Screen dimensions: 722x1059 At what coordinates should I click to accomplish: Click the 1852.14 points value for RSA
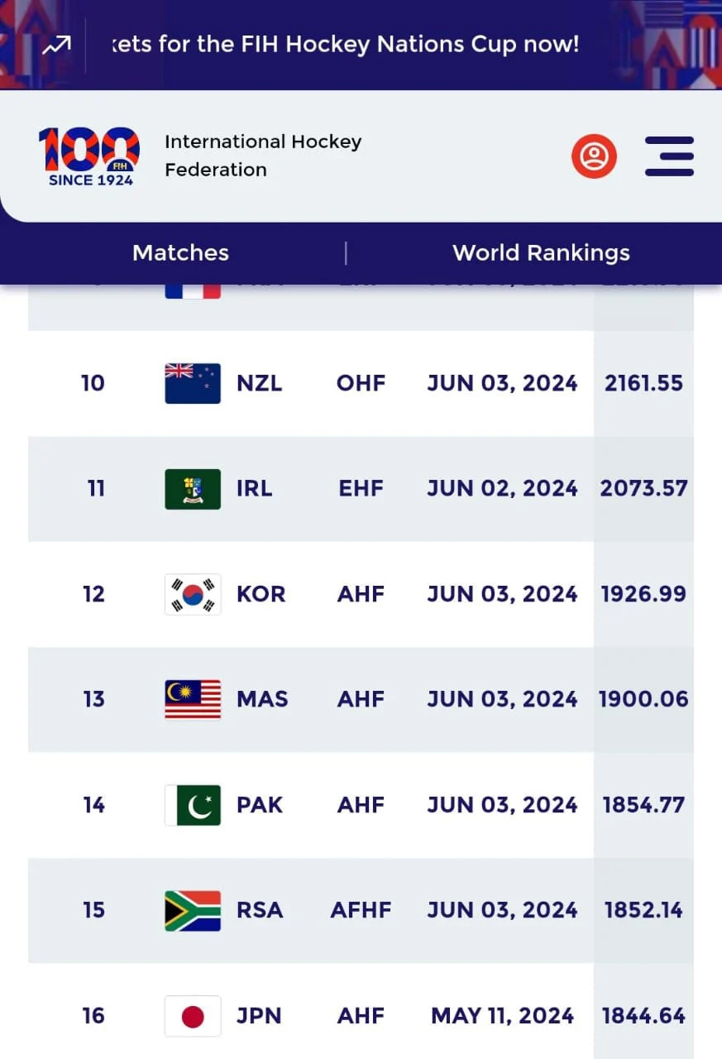click(643, 910)
